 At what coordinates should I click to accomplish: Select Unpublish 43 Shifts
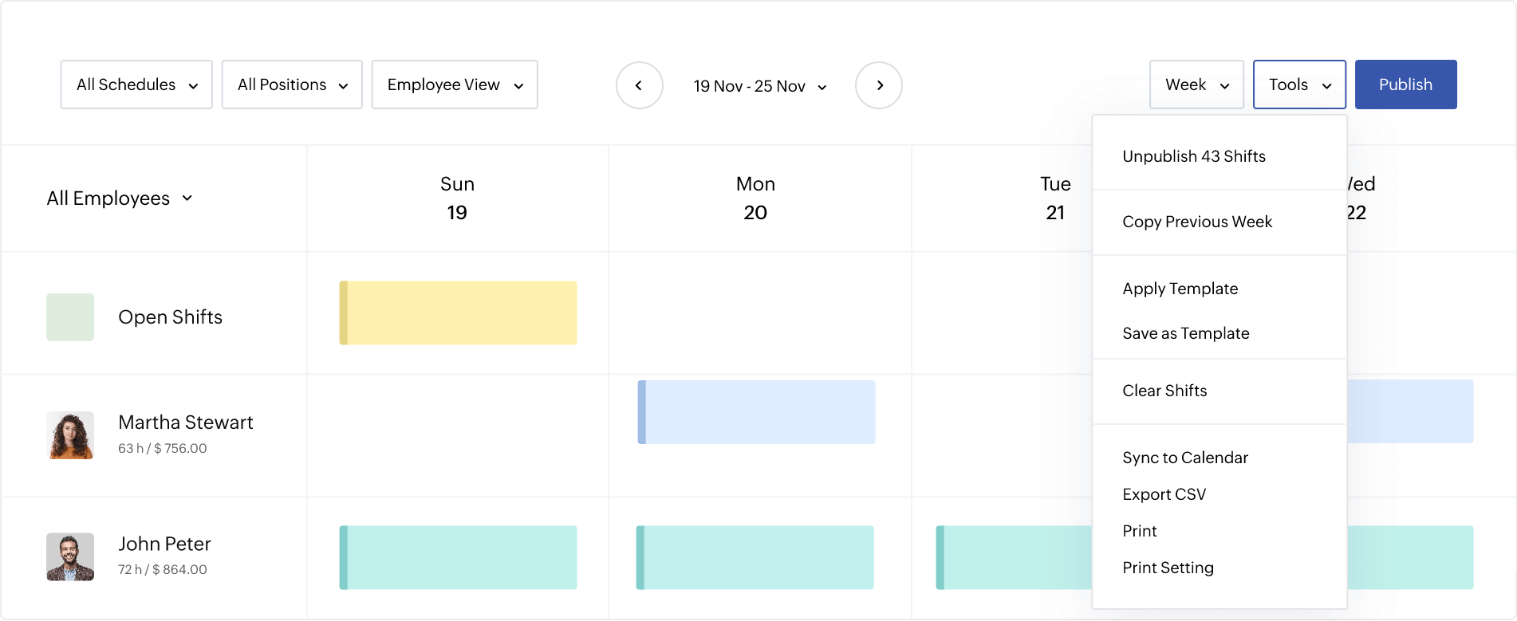(1194, 156)
